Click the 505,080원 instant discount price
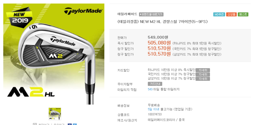 (x=159, y=43)
